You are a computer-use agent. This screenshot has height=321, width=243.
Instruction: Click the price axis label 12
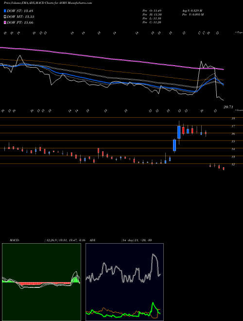pyautogui.click(x=233, y=164)
